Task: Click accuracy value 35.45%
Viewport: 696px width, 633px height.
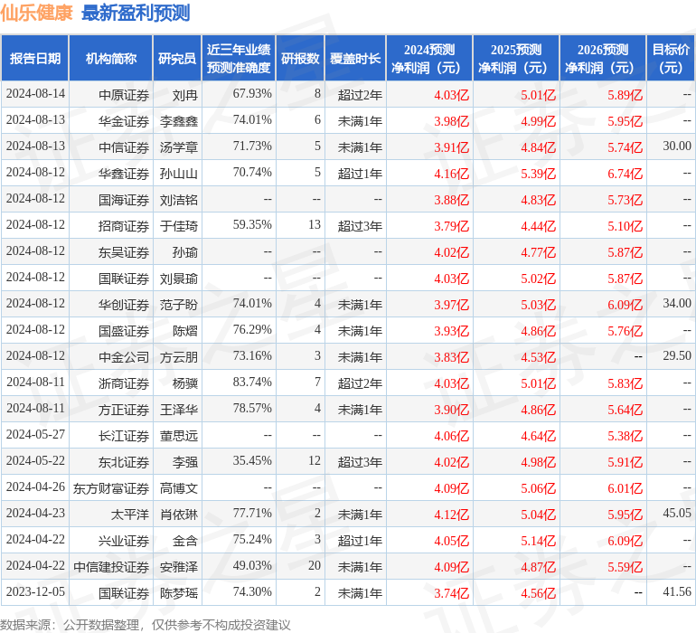Action: [x=252, y=460]
